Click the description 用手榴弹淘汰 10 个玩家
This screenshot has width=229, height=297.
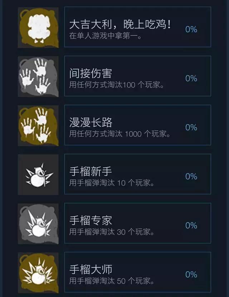112,183
